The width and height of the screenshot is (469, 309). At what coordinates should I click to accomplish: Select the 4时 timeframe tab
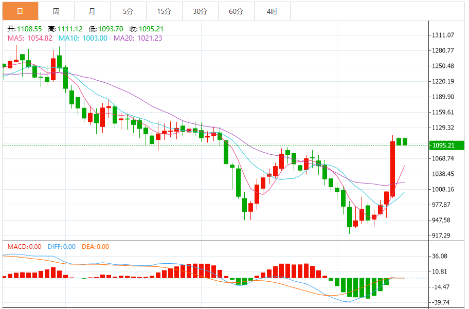pos(272,11)
